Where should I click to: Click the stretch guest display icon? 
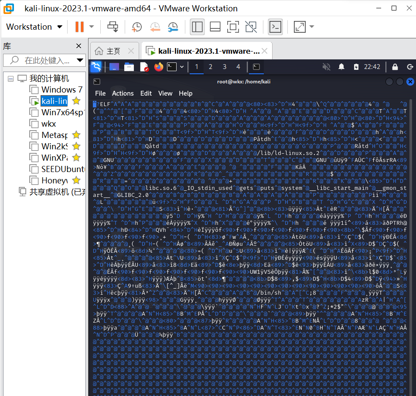tap(300, 27)
